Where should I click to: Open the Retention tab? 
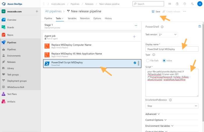[x=85, y=18]
